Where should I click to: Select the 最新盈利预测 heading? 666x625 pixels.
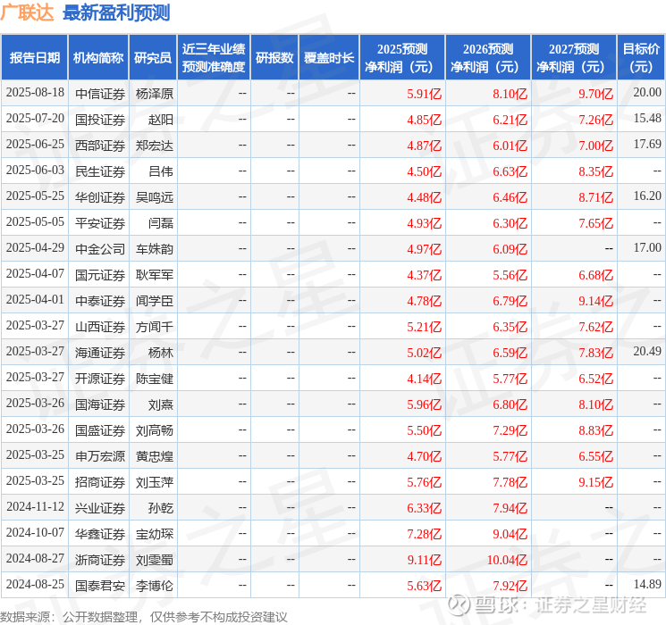pos(116,12)
